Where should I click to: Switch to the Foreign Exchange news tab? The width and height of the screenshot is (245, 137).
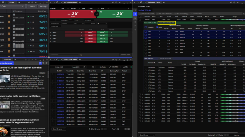pyautogui.click(x=7, y=63)
